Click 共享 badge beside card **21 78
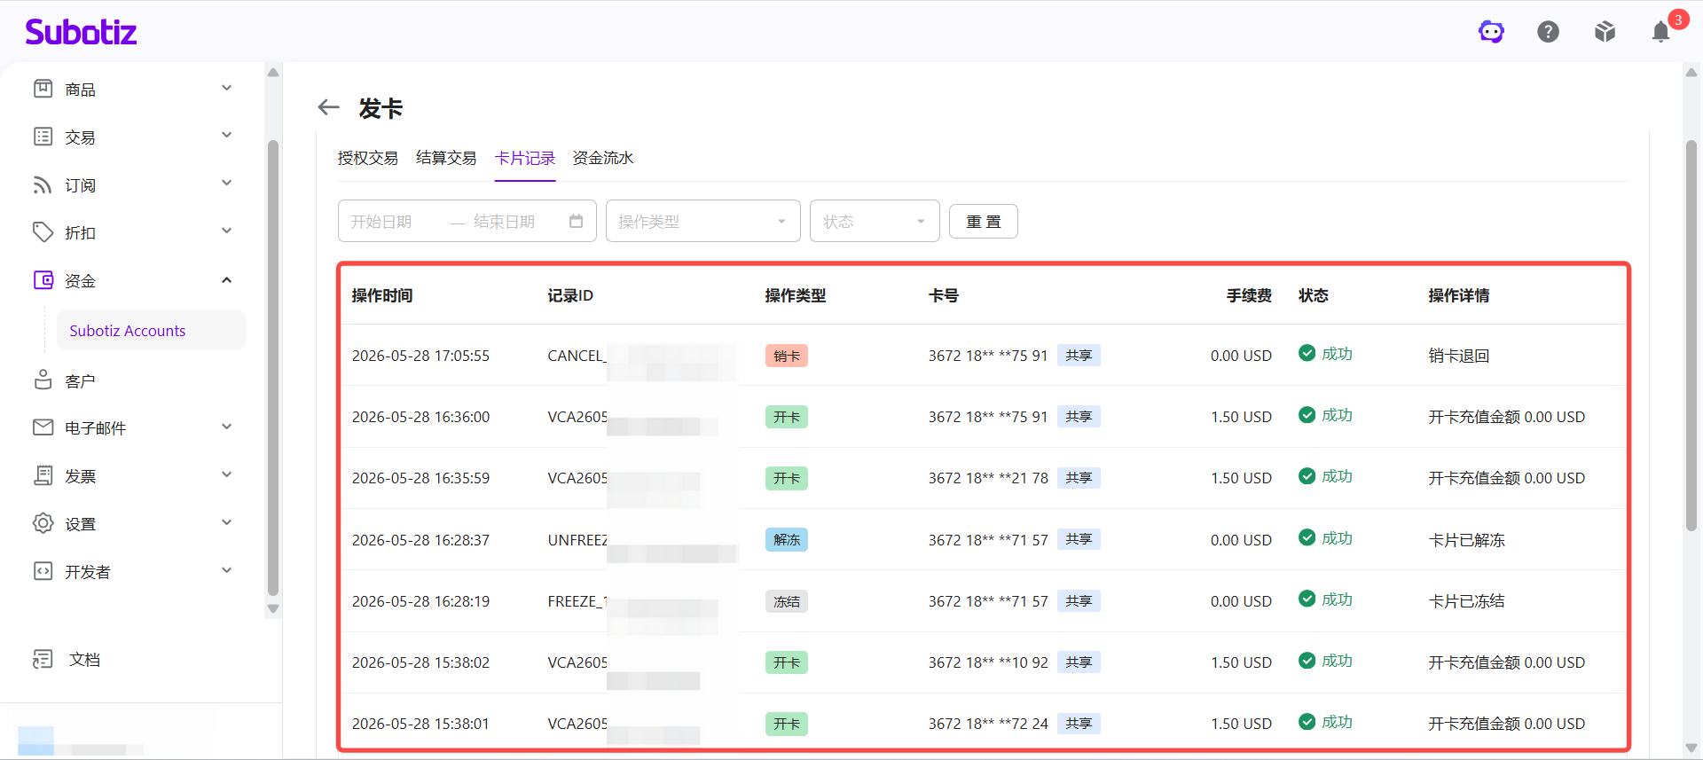Viewport: 1703px width, 760px height. pos(1079,478)
